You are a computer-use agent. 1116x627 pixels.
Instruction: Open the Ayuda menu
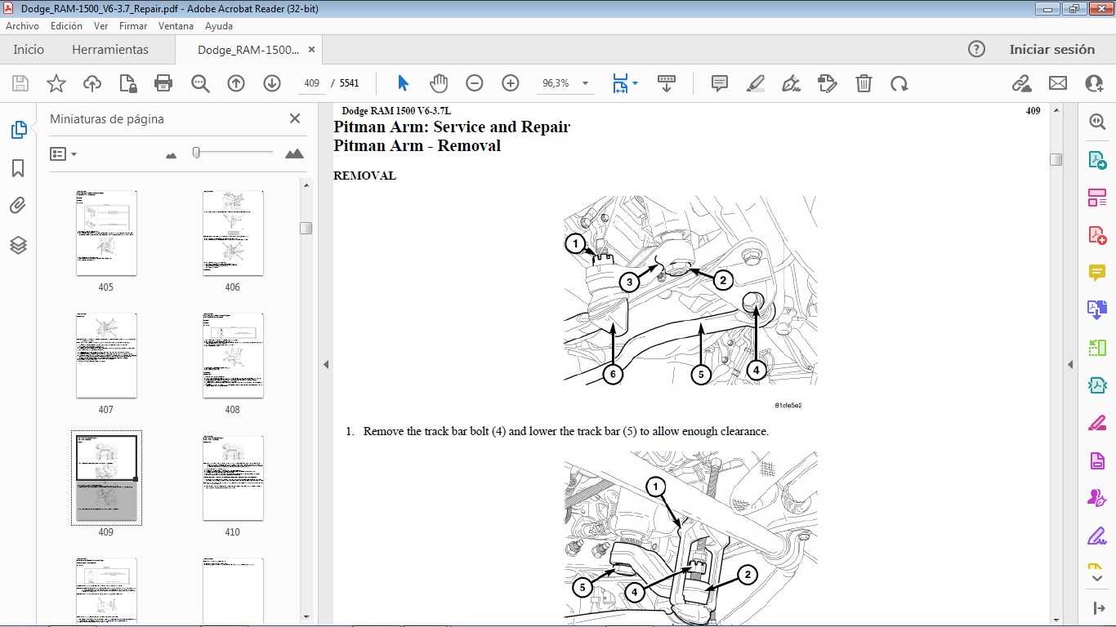point(219,26)
